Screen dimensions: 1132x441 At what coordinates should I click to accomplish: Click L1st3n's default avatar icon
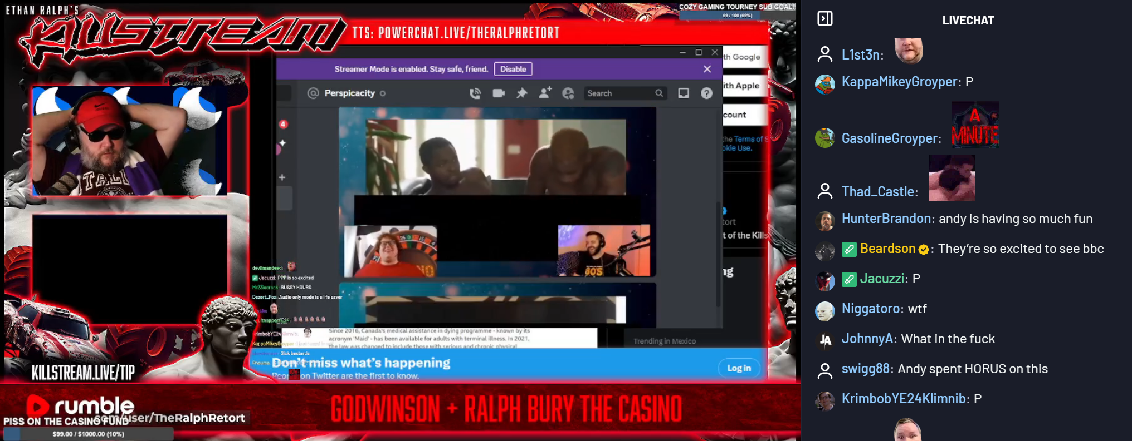824,54
